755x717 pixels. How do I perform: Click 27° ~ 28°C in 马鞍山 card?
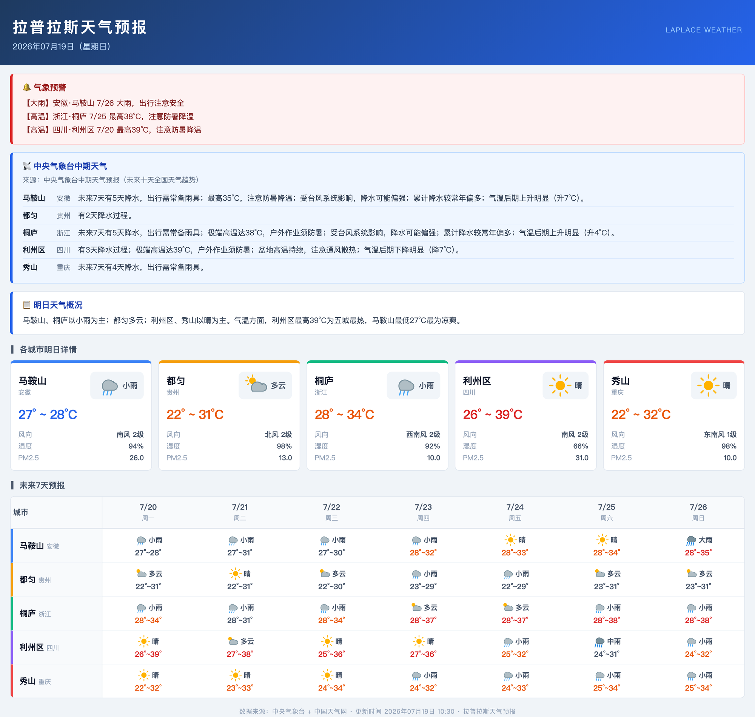coord(48,415)
